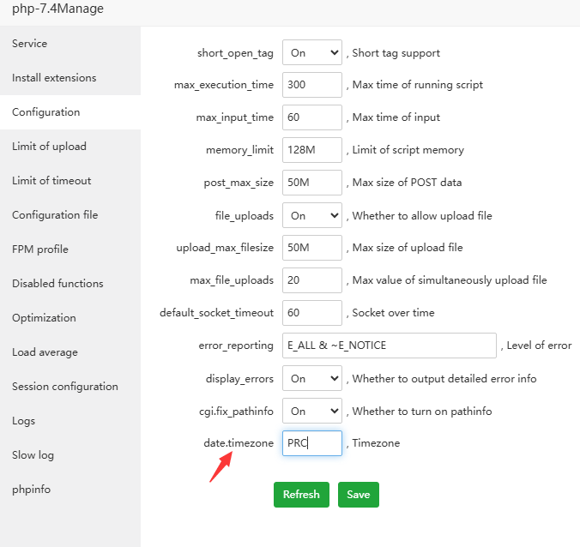This screenshot has width=580, height=547.
Task: Open the FPM profile section
Action: 40,249
